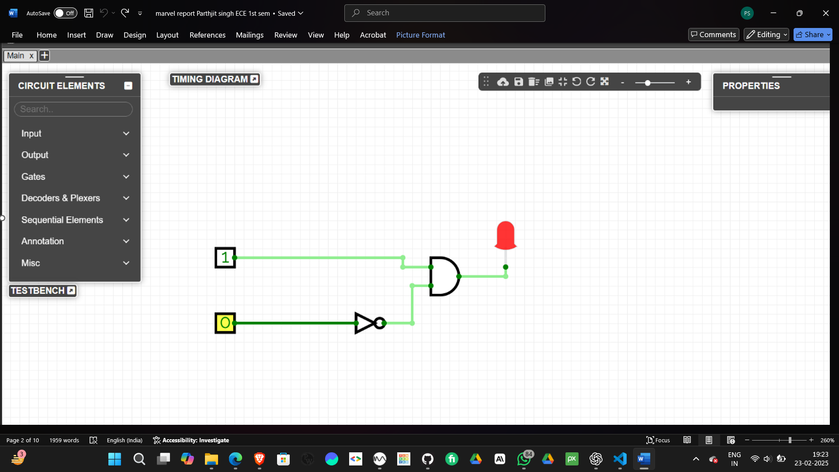Click the floppy disk save offline icon
Viewport: 839px width, 472px height.
coord(518,82)
